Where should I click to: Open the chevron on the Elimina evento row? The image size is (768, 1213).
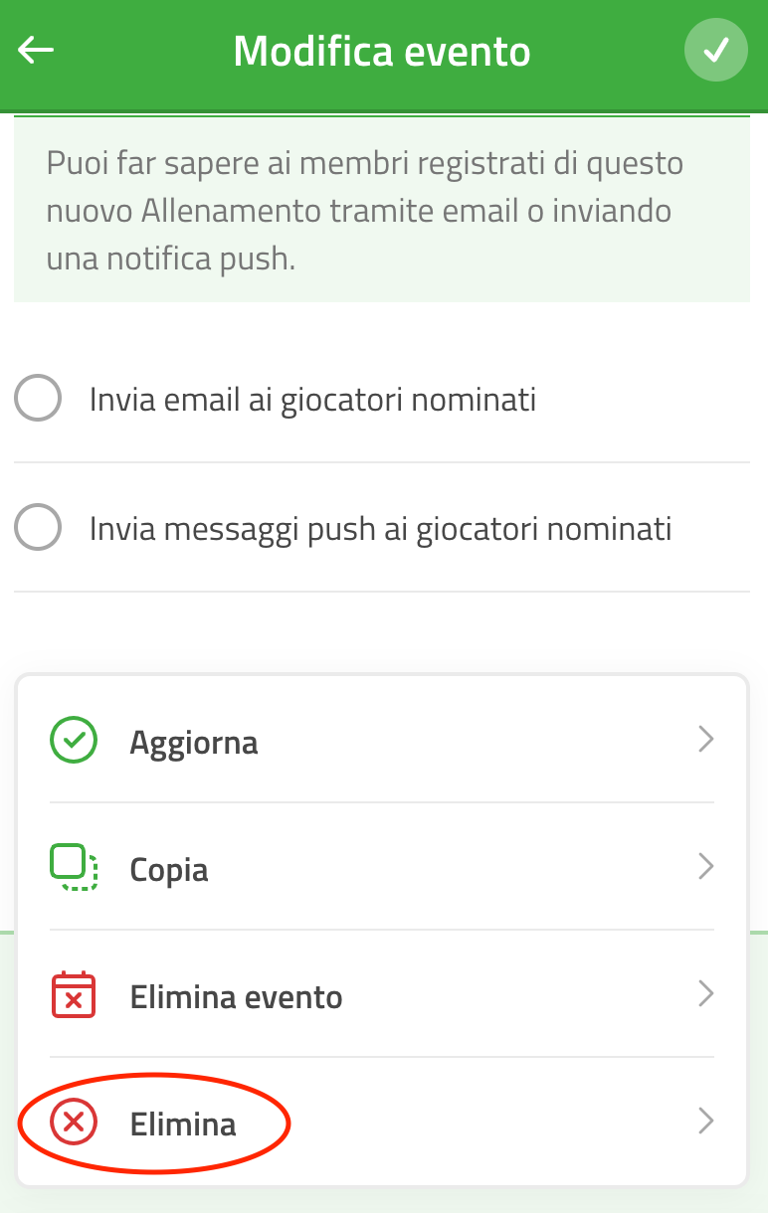(706, 994)
